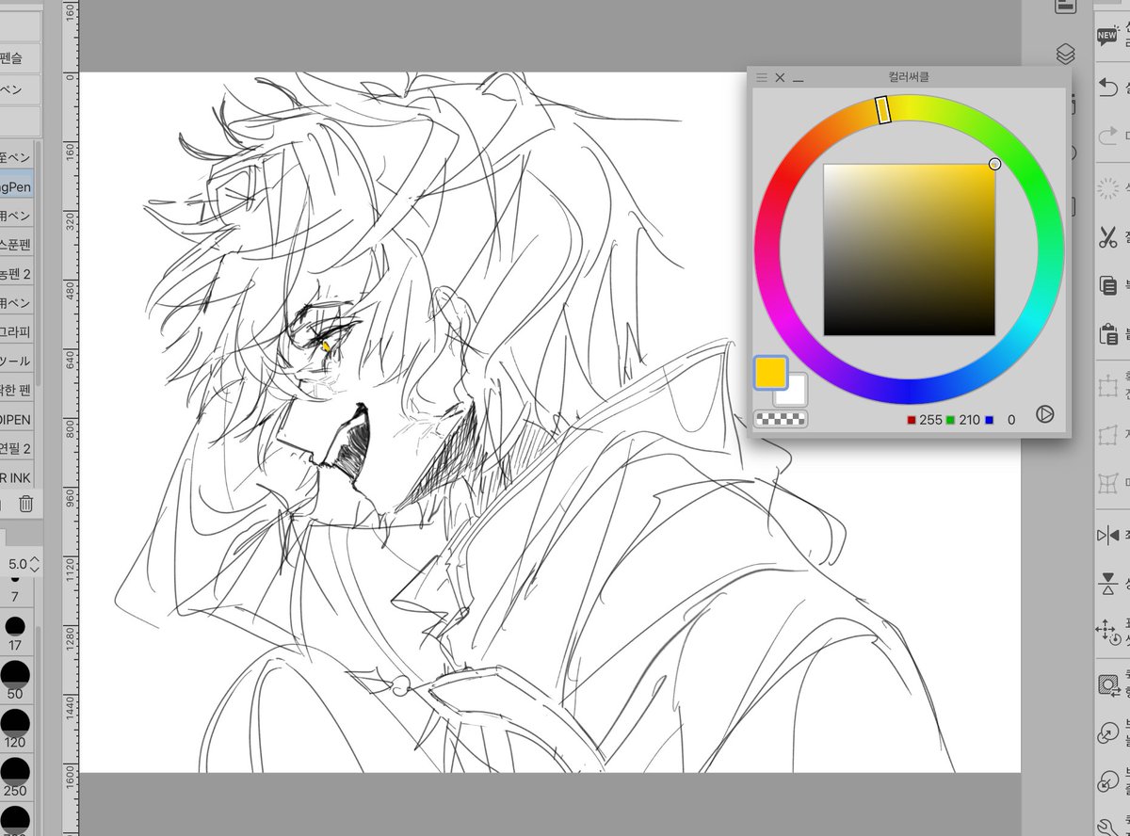
Task: Paste with the clipboard icon
Action: (x=1108, y=334)
